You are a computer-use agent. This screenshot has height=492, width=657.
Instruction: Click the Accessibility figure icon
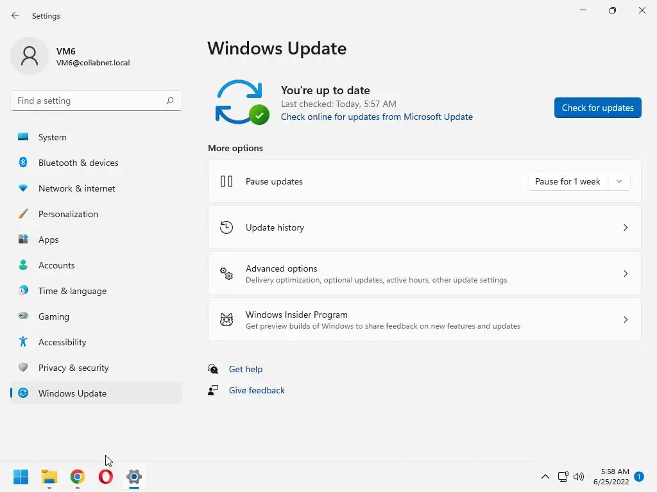pyautogui.click(x=23, y=342)
